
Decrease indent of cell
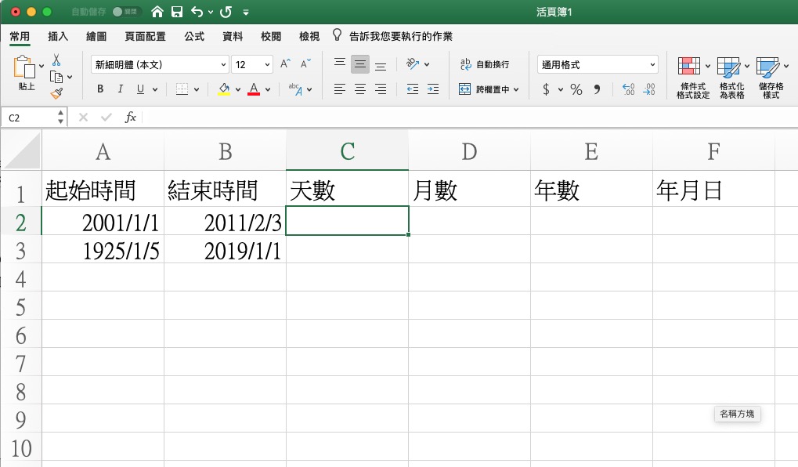(412, 89)
